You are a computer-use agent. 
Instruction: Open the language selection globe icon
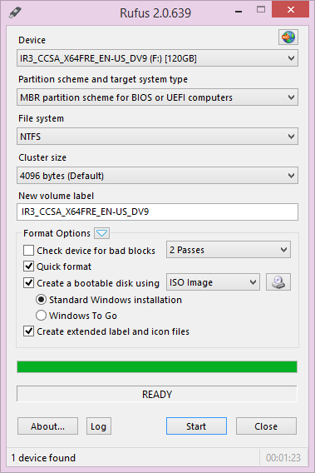click(288, 37)
